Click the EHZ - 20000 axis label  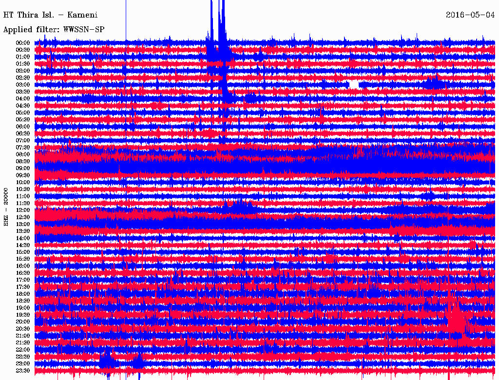pyautogui.click(x=6, y=207)
